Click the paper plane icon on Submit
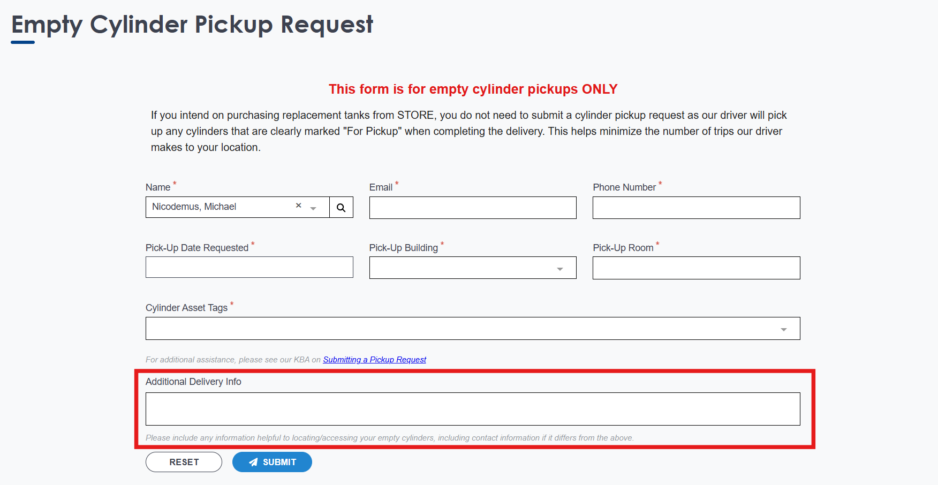The image size is (938, 485). (254, 462)
